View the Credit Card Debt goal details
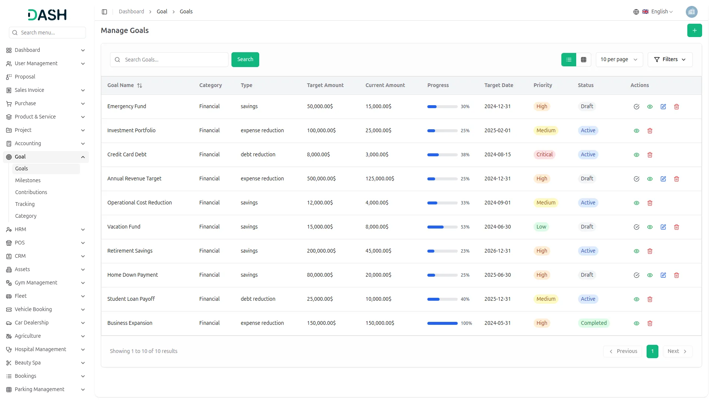The image size is (711, 400). pyautogui.click(x=636, y=155)
